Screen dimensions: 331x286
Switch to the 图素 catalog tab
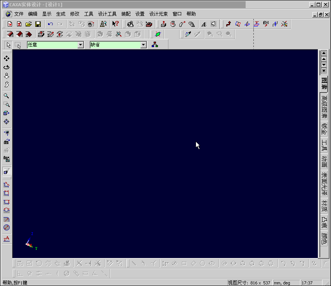tap(324, 84)
